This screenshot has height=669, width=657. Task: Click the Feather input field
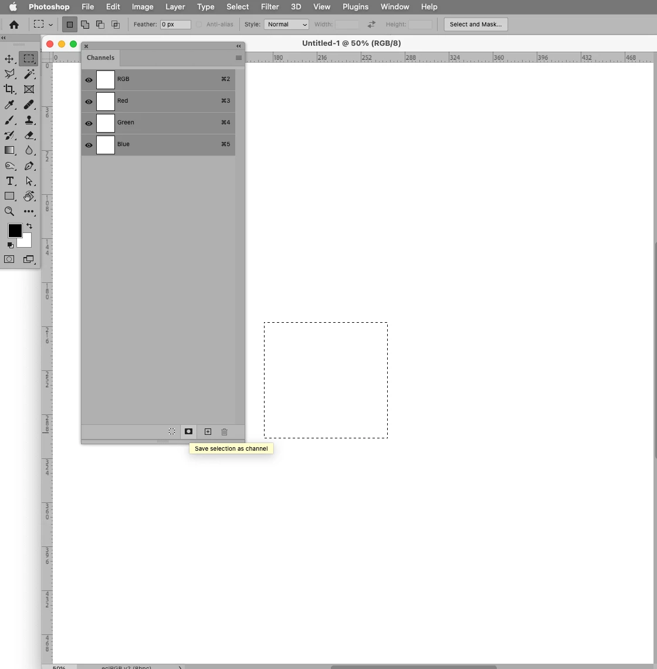click(175, 24)
